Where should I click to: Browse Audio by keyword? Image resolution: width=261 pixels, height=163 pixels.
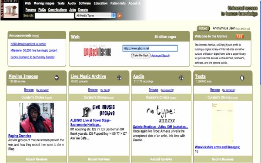click(x=167, y=90)
